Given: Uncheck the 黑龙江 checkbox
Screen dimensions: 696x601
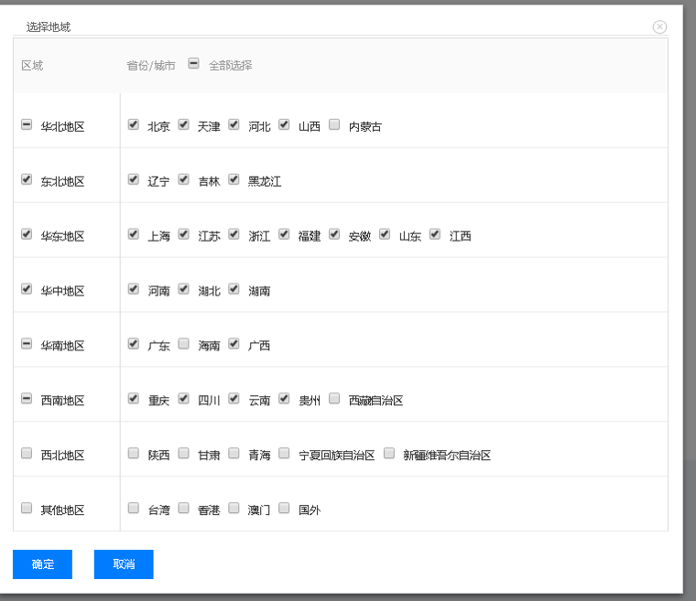Looking at the screenshot, I should 234,179.
